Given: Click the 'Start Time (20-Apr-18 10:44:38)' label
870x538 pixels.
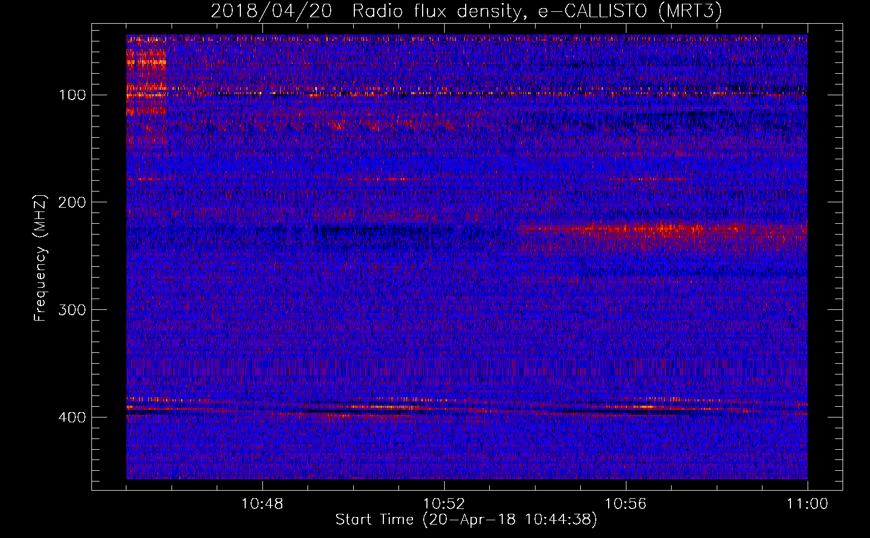Looking at the screenshot, I should 466,520.
